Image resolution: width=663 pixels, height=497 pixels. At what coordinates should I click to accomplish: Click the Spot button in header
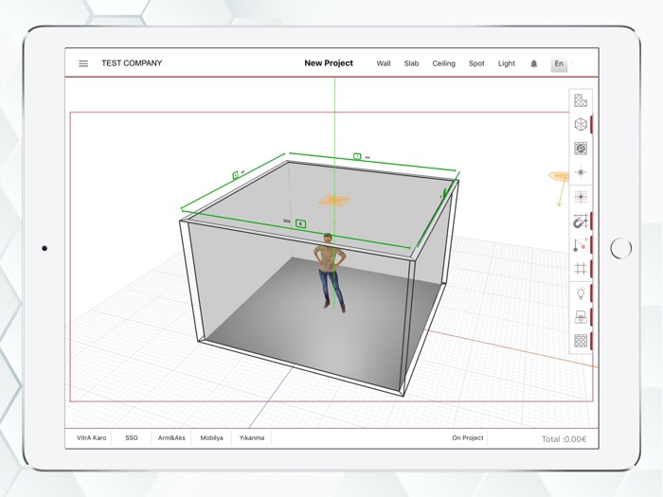[476, 63]
